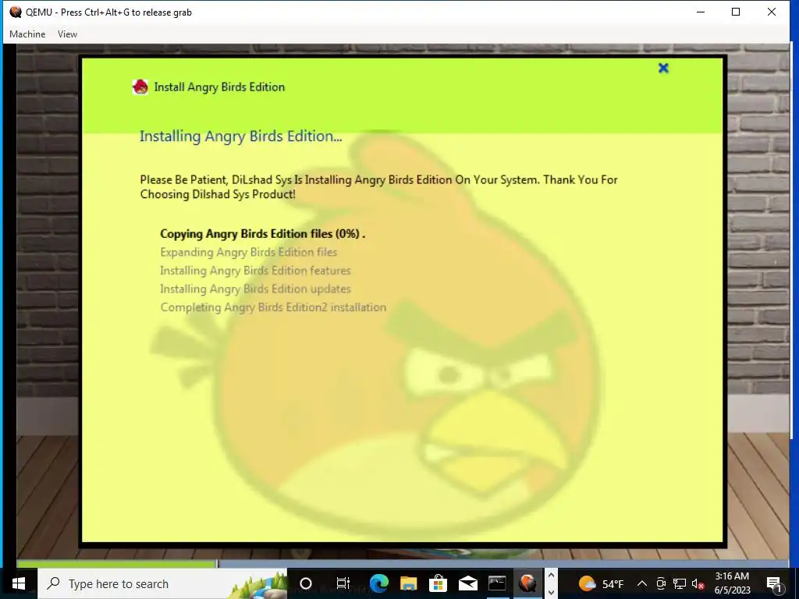The height and width of the screenshot is (599, 799).
Task: Select "Installing Angry Birds Edition features" step
Action: point(255,271)
